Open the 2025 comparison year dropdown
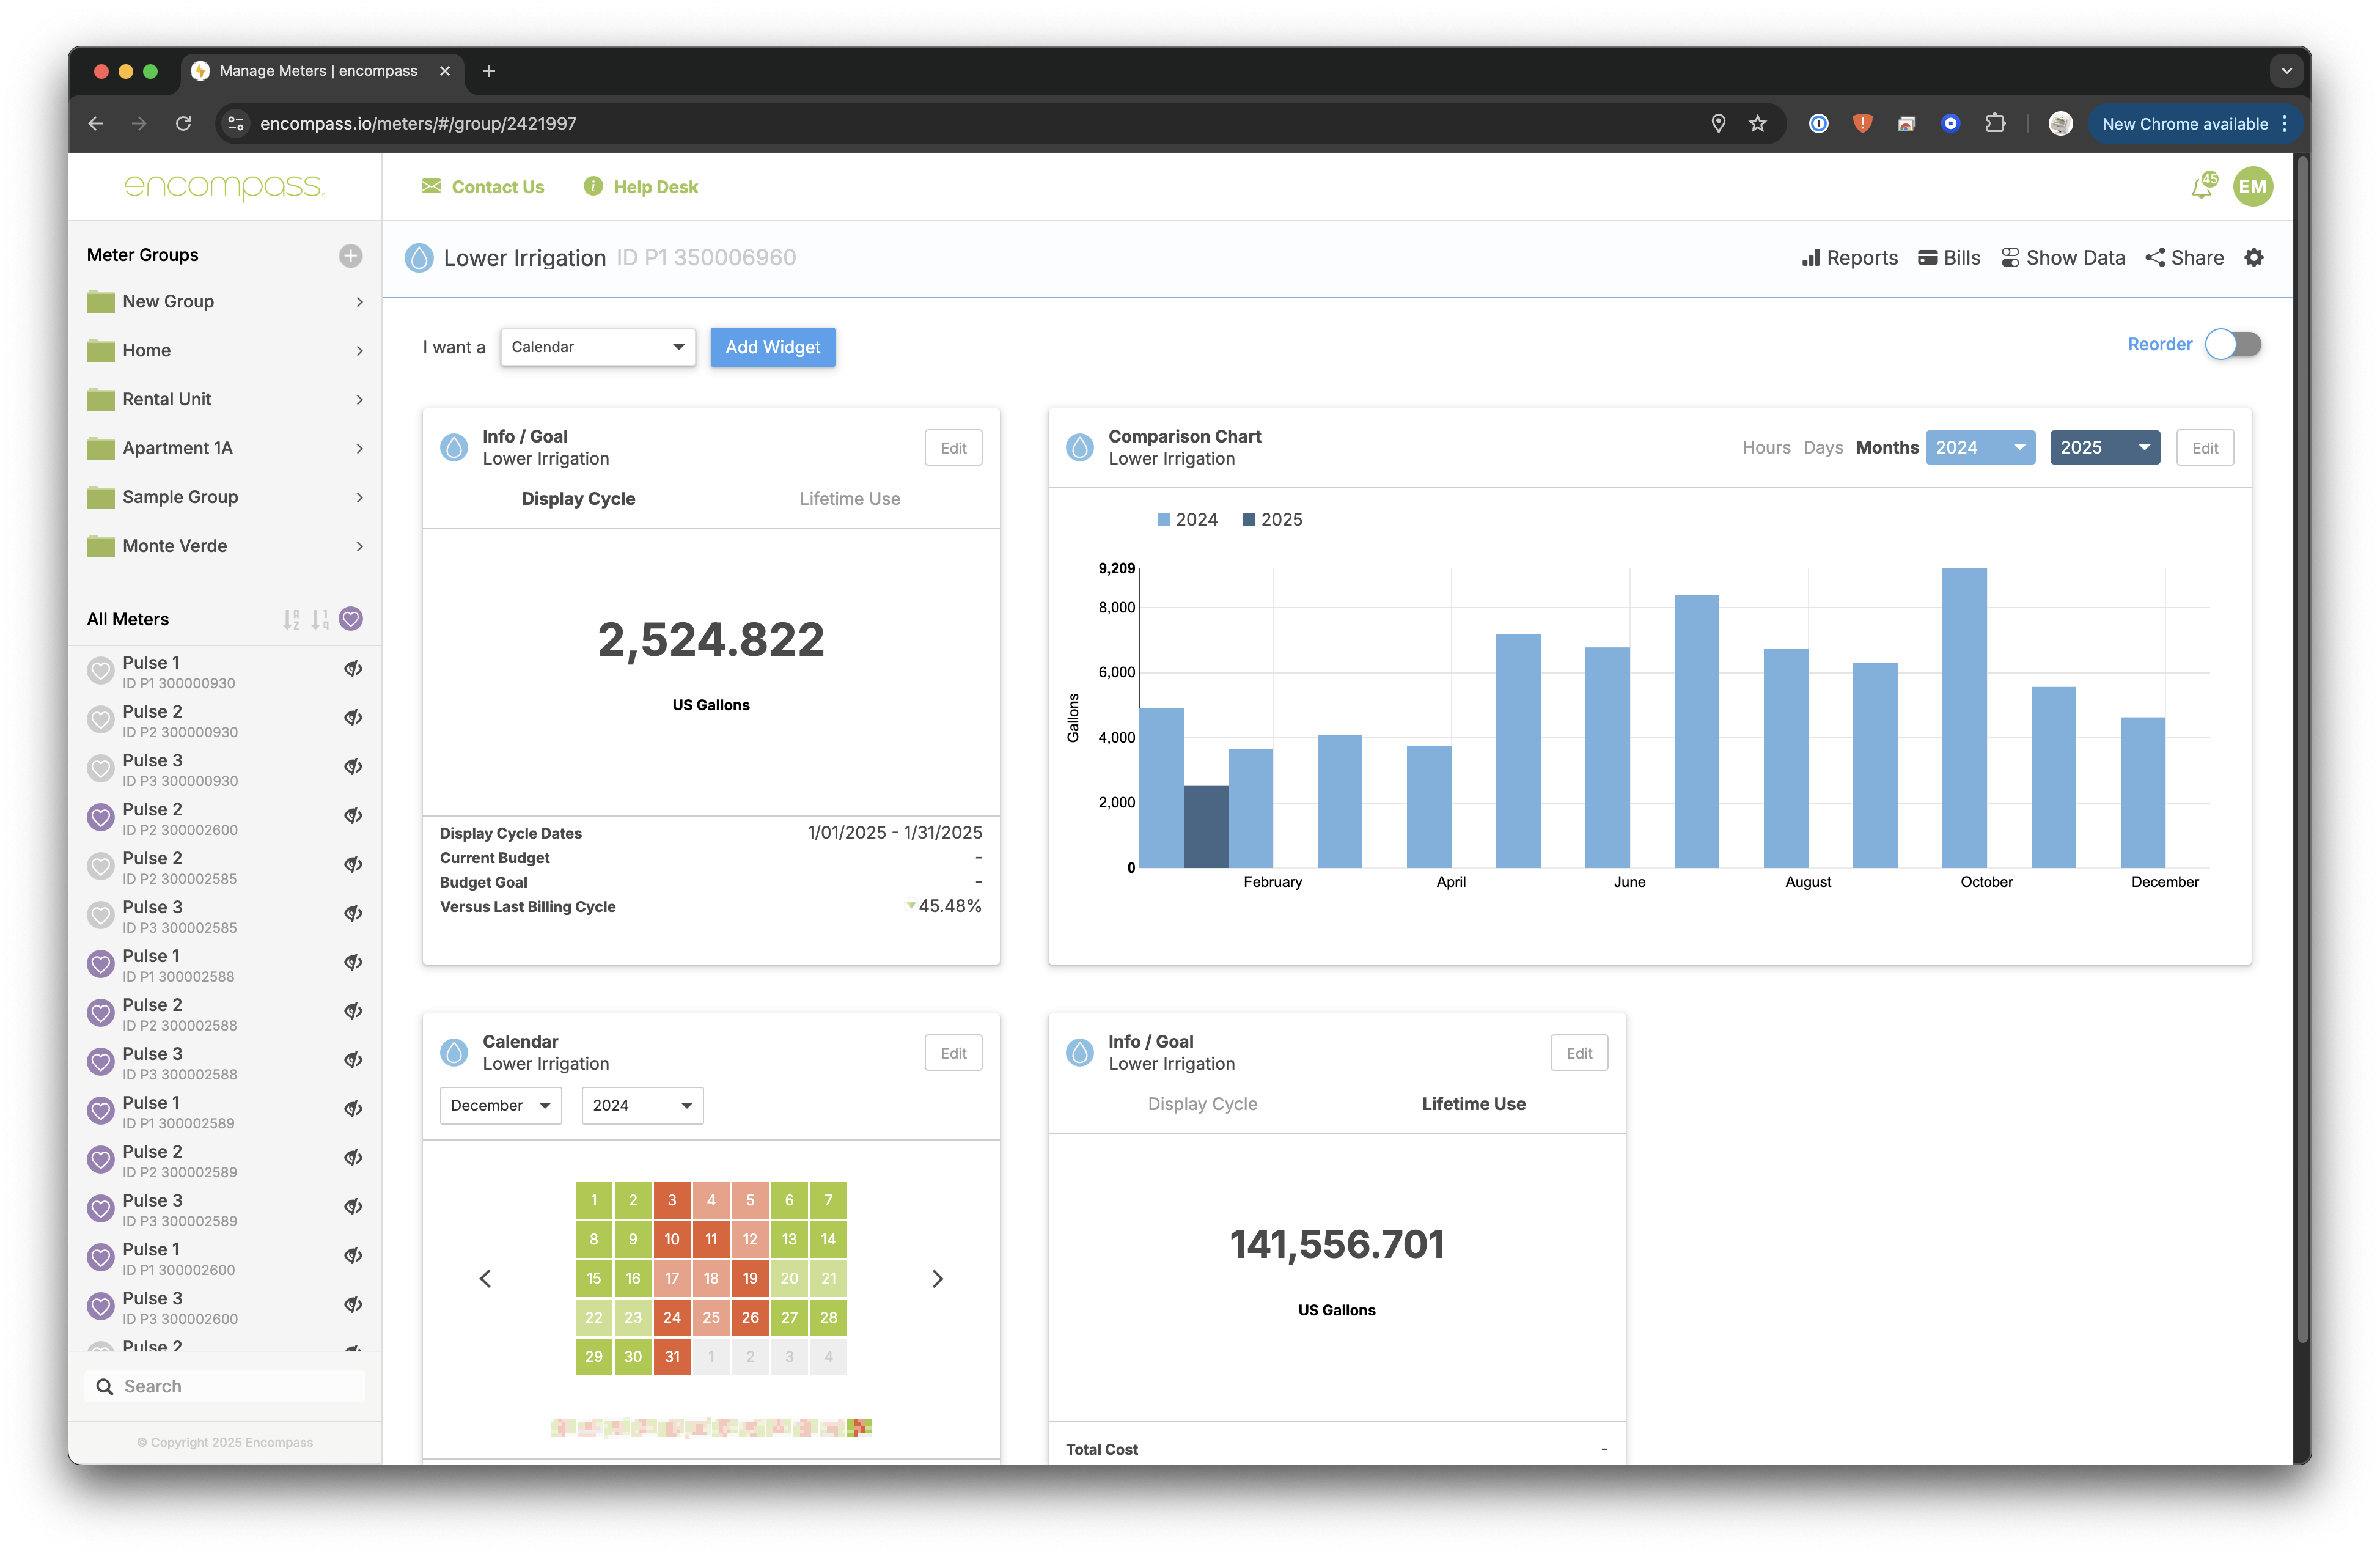 coord(2104,448)
